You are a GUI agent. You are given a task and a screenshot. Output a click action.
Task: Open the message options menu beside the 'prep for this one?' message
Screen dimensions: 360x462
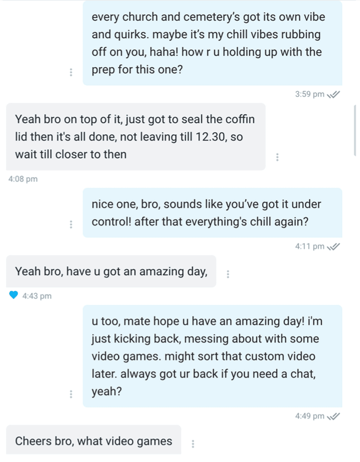70,72
